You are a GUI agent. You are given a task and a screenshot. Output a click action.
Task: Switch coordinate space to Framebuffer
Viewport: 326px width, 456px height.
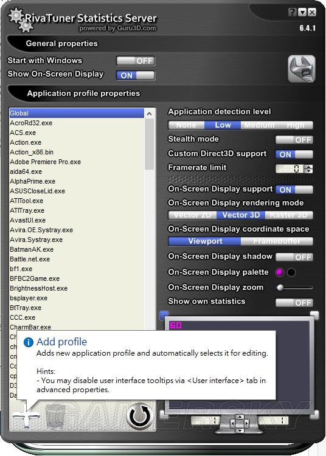click(277, 241)
